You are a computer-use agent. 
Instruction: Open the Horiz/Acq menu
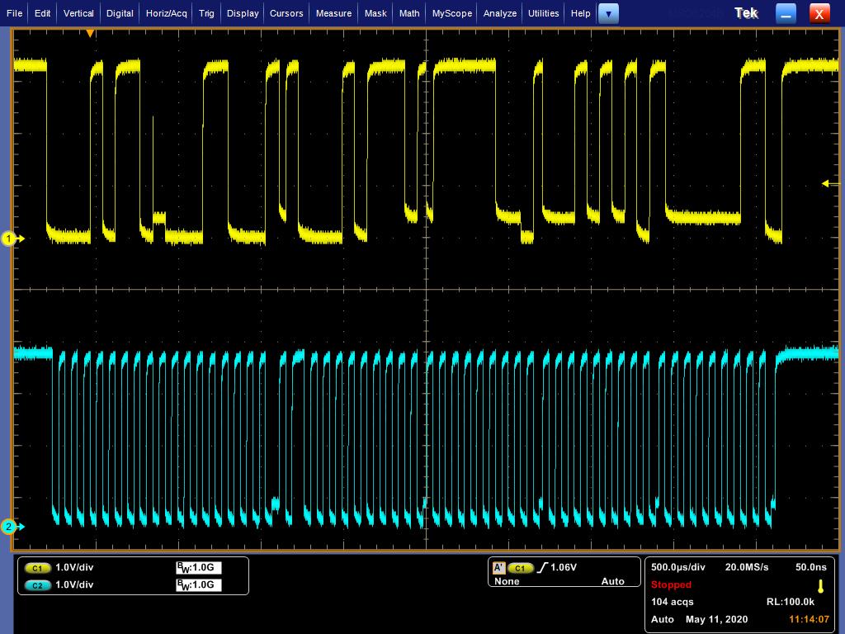[x=167, y=13]
